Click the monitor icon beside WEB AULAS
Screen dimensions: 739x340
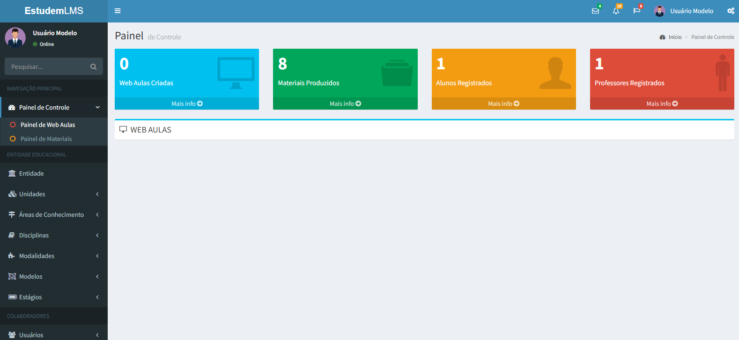123,129
